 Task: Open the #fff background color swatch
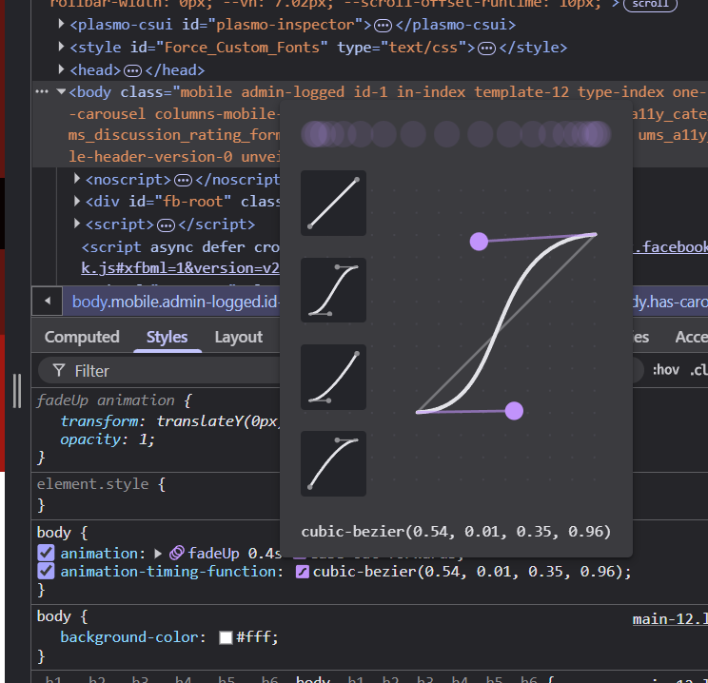[x=226, y=637]
